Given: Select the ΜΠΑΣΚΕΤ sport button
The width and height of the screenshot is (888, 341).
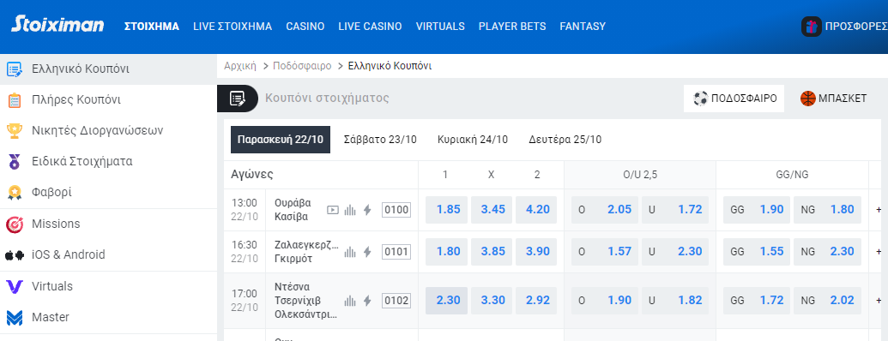Looking at the screenshot, I should pyautogui.click(x=833, y=99).
